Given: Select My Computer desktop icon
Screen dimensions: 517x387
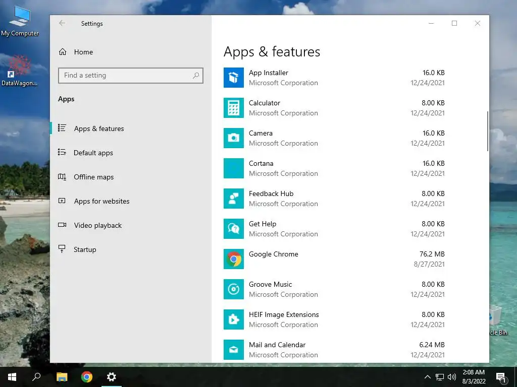Looking at the screenshot, I should click(x=20, y=21).
